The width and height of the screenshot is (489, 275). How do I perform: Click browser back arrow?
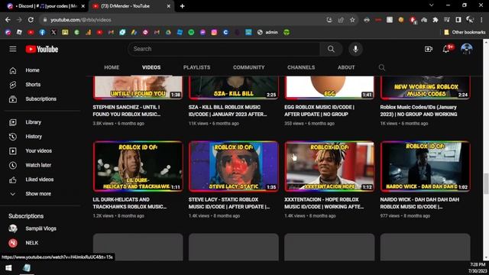pos(8,20)
